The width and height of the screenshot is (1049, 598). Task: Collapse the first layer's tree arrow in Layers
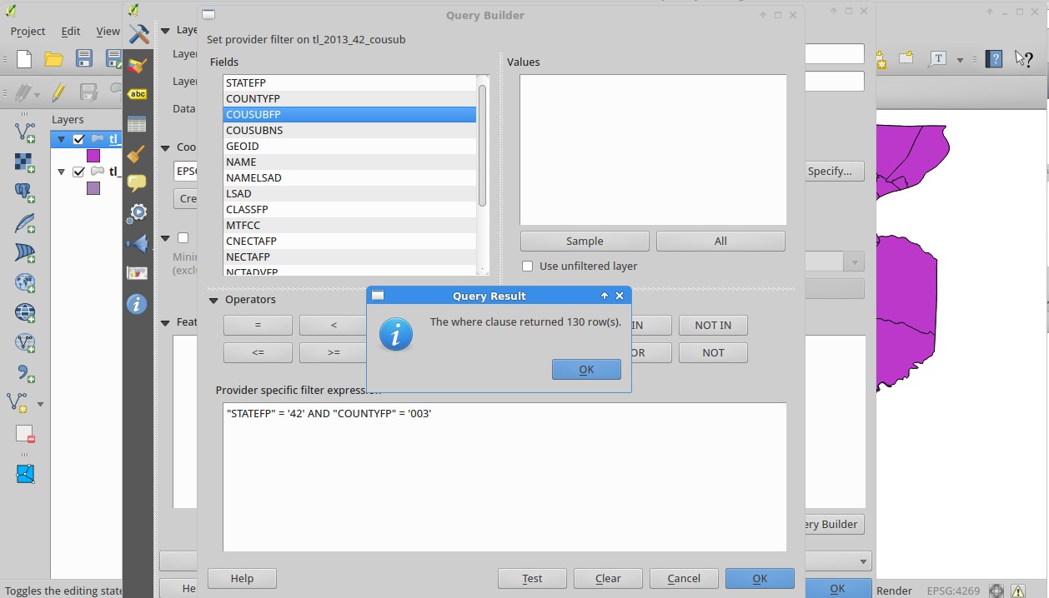click(x=62, y=140)
